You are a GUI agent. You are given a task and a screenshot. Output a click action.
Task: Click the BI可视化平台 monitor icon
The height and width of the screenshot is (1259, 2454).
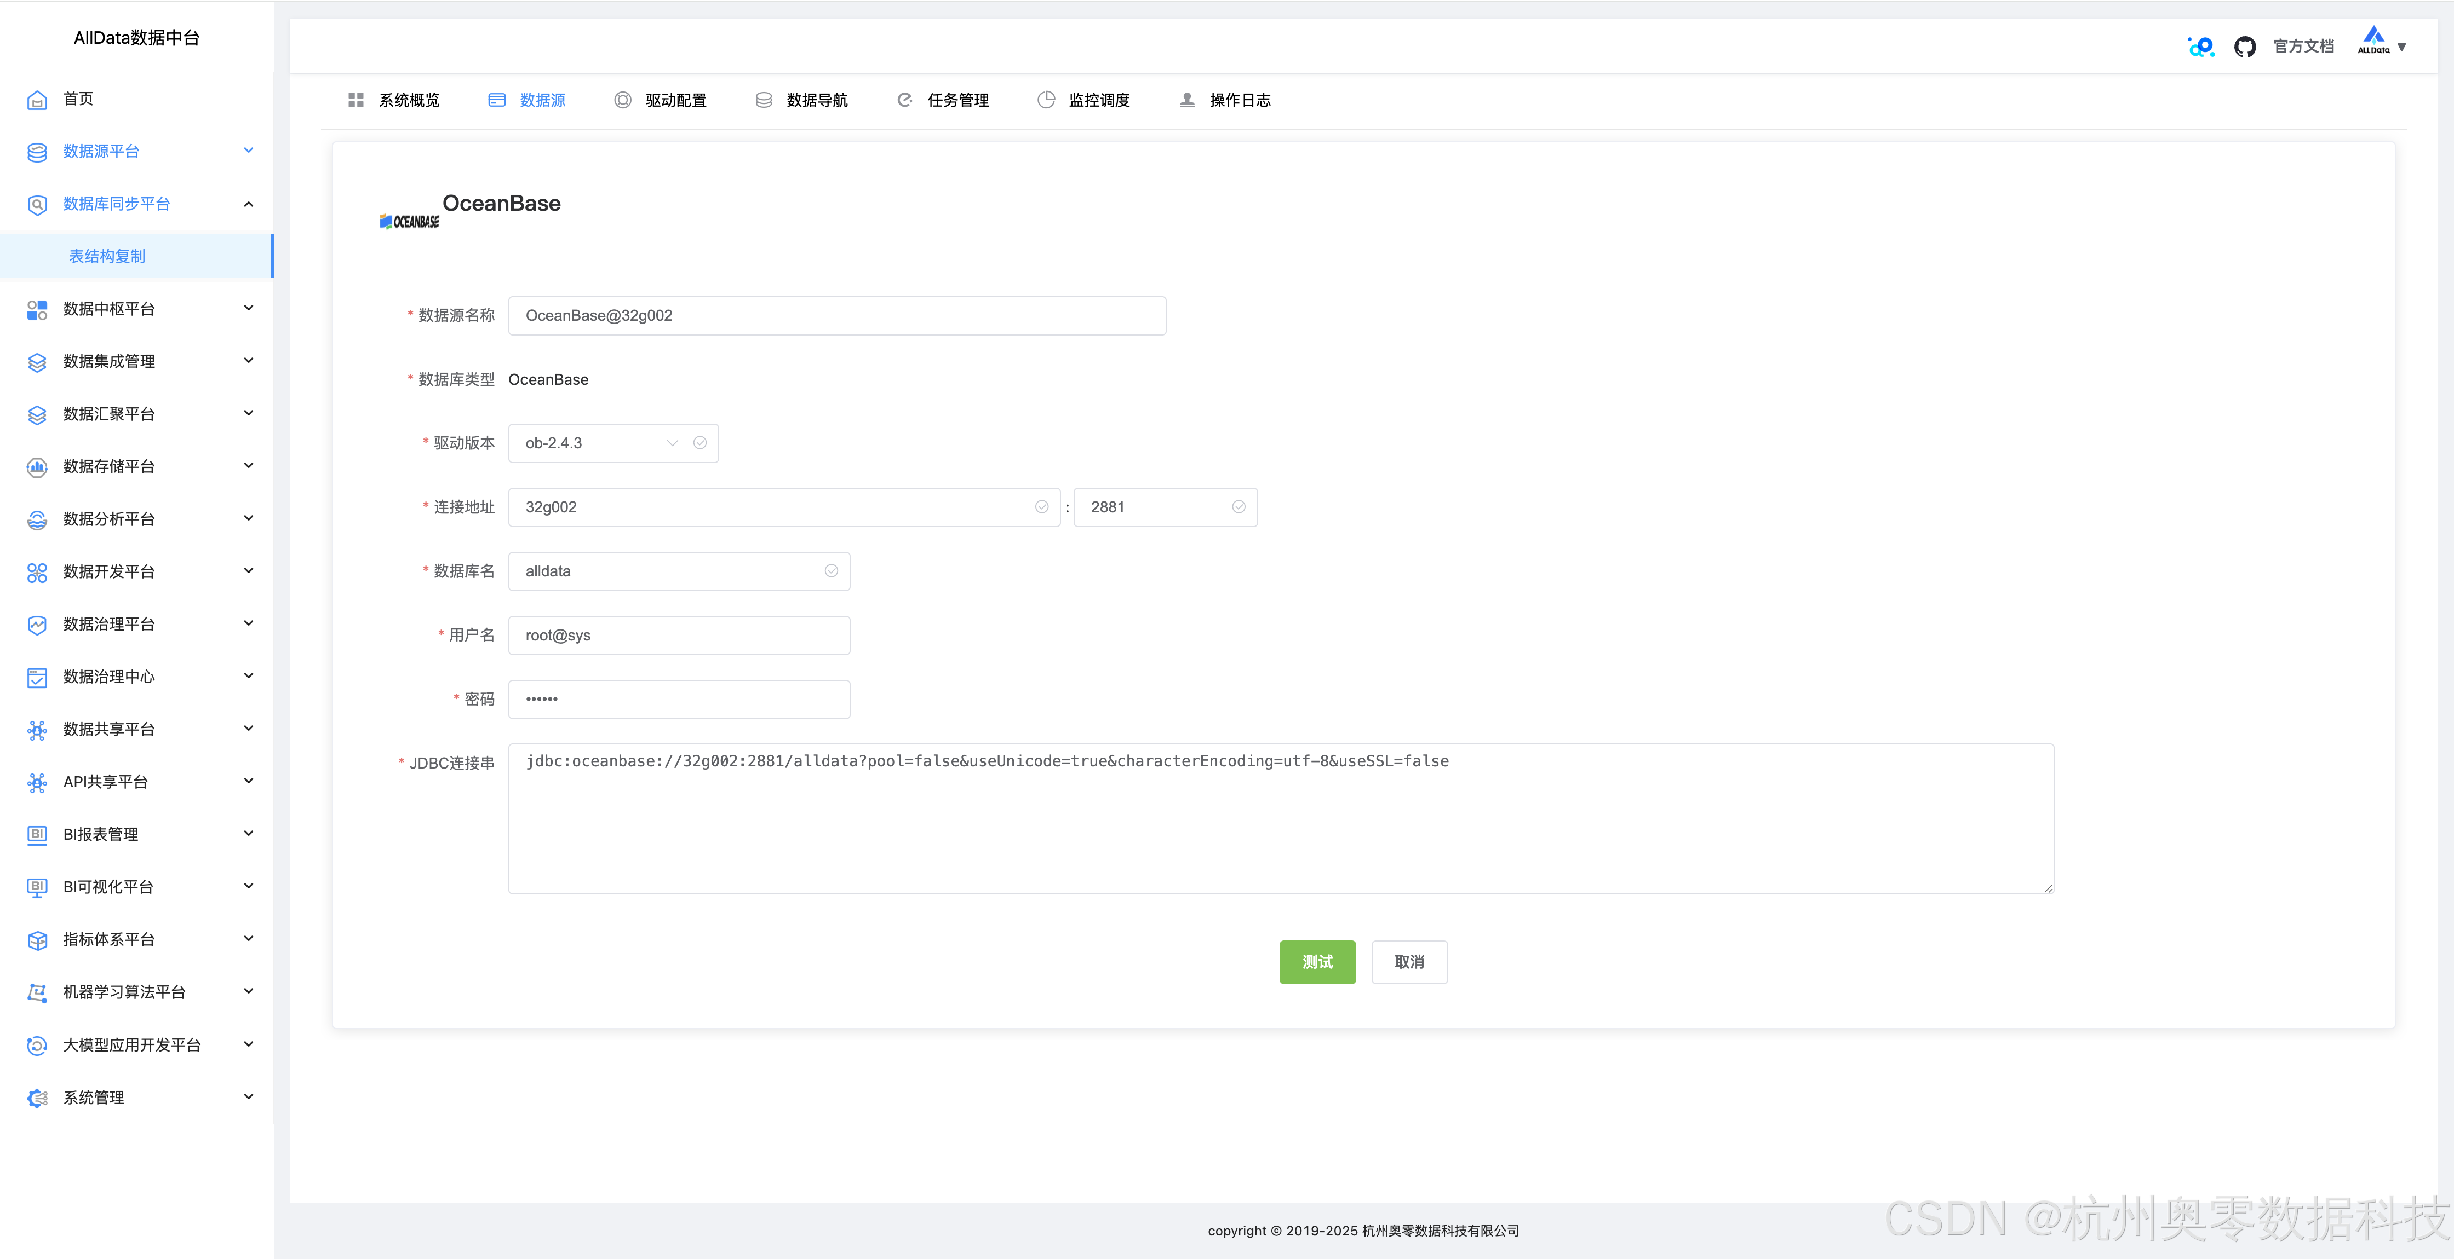pos(37,887)
